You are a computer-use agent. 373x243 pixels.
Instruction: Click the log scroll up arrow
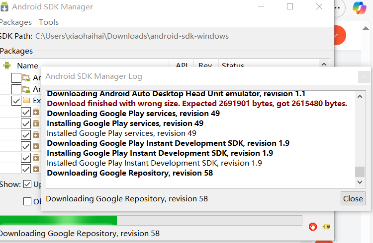[x=360, y=96]
